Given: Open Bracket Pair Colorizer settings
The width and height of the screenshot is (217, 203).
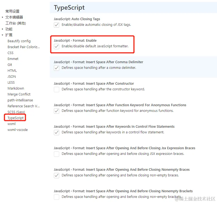Looking at the screenshot, I should (24, 47).
